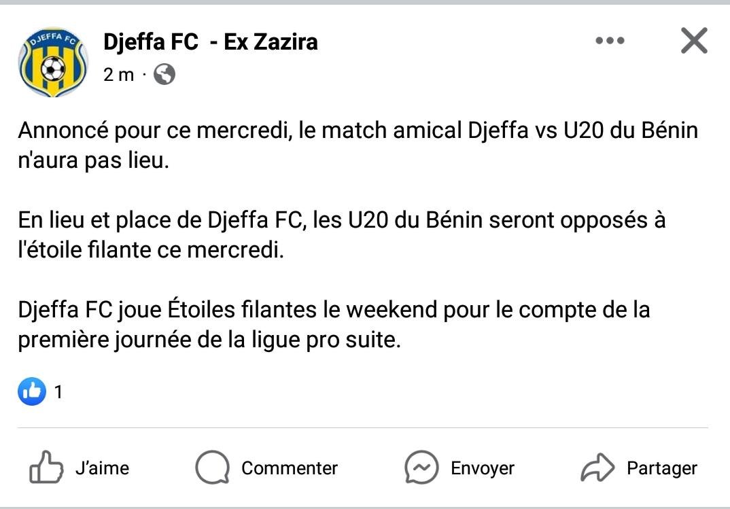Click the bold "Djeffa FC" page name
Screen dimensions: 730x509
tap(151, 42)
